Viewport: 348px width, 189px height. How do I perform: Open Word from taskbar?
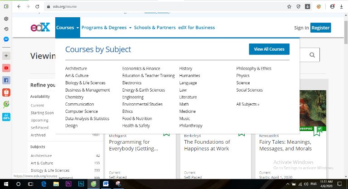pos(106,184)
